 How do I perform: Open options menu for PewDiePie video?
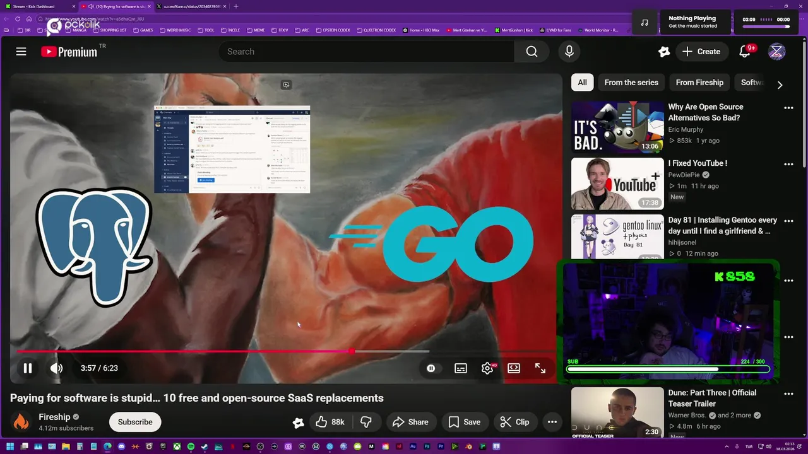pyautogui.click(x=788, y=164)
